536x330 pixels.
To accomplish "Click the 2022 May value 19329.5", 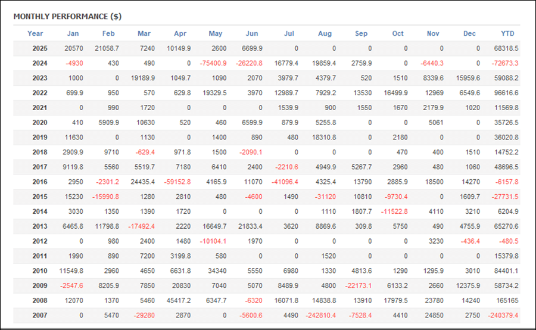I will coord(214,93).
